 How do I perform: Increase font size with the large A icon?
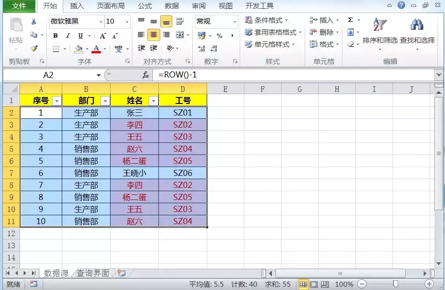(103, 36)
